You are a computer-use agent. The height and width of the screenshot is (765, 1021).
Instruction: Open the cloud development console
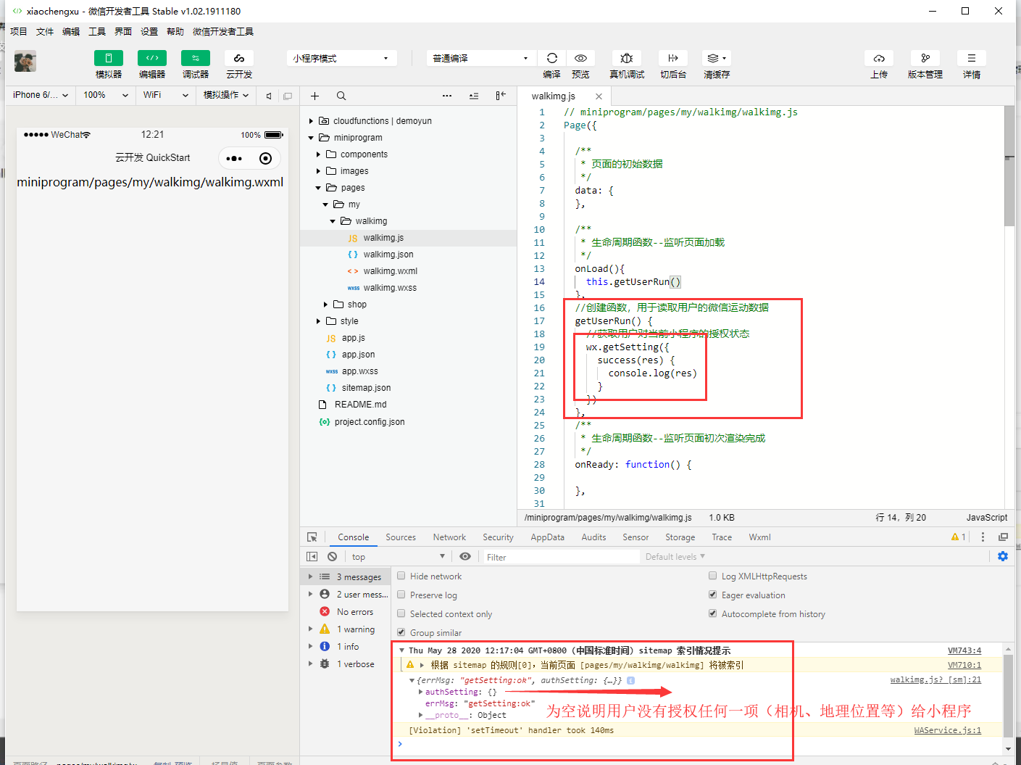click(239, 58)
